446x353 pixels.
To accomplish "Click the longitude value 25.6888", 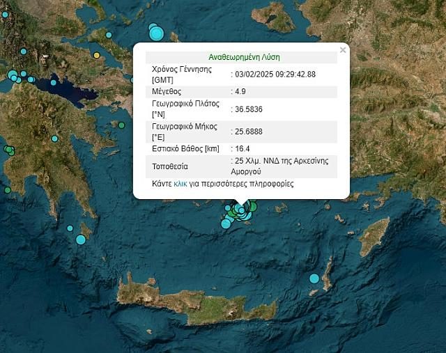I will point(249,131).
